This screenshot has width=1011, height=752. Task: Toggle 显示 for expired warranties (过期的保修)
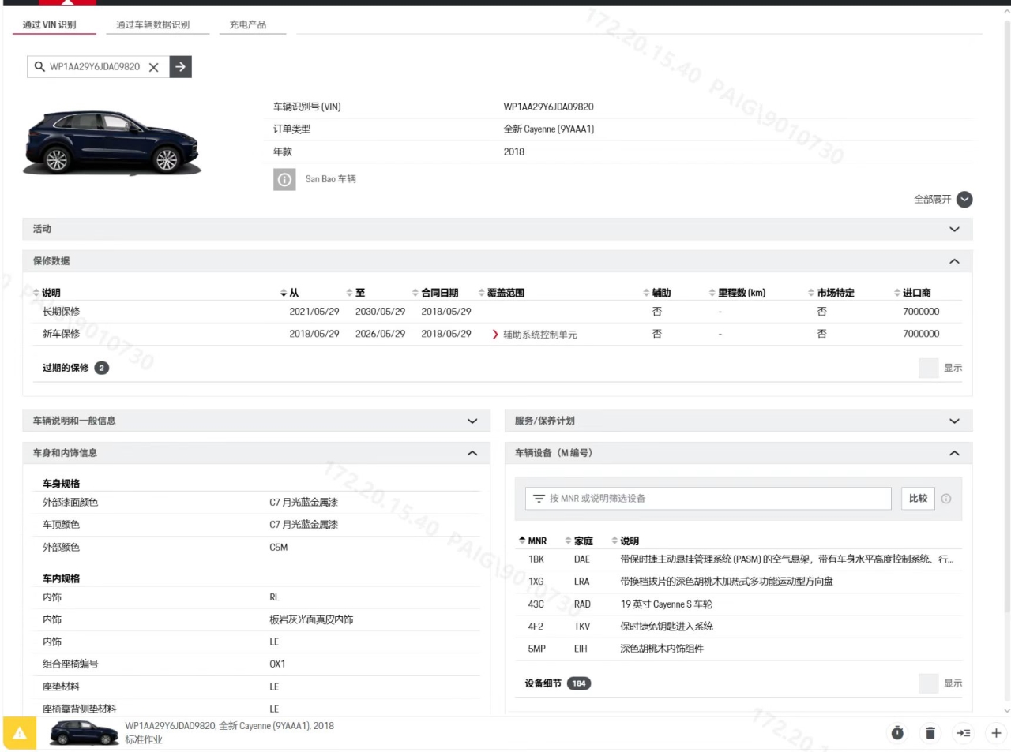click(929, 368)
